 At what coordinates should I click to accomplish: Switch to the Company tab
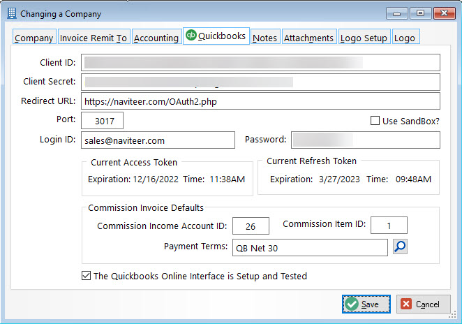click(x=34, y=38)
